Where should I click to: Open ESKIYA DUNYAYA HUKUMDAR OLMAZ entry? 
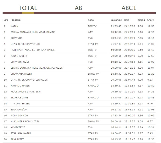[32, 32]
